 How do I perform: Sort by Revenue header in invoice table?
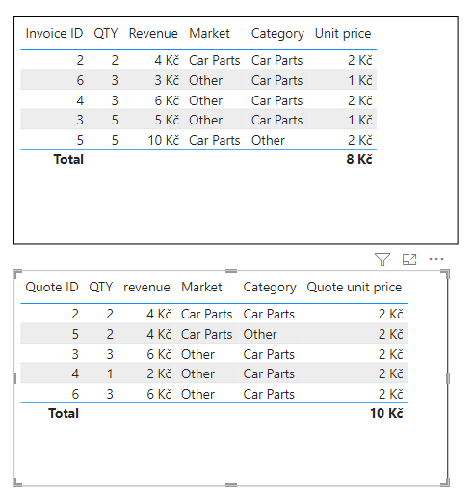pos(153,33)
